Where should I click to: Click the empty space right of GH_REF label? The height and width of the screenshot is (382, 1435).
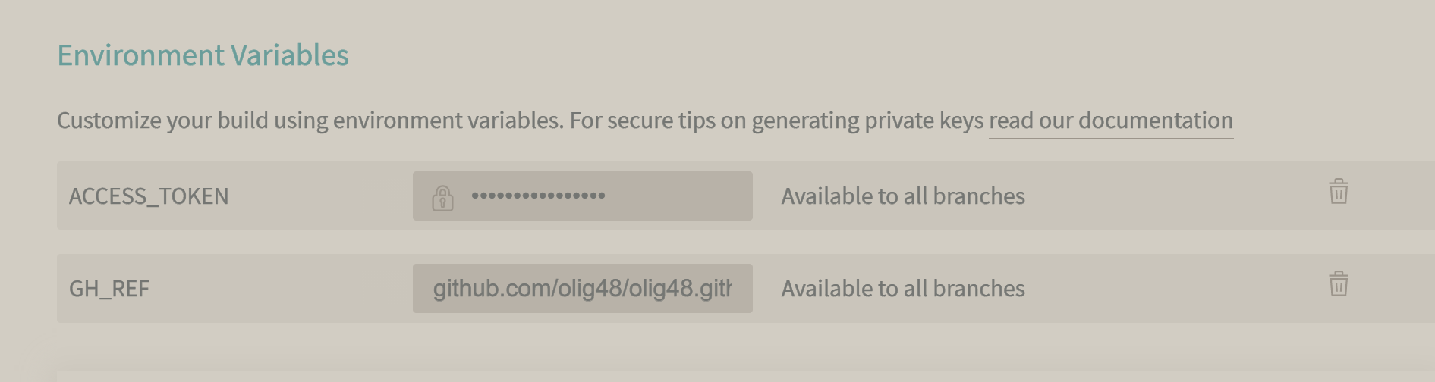281,288
